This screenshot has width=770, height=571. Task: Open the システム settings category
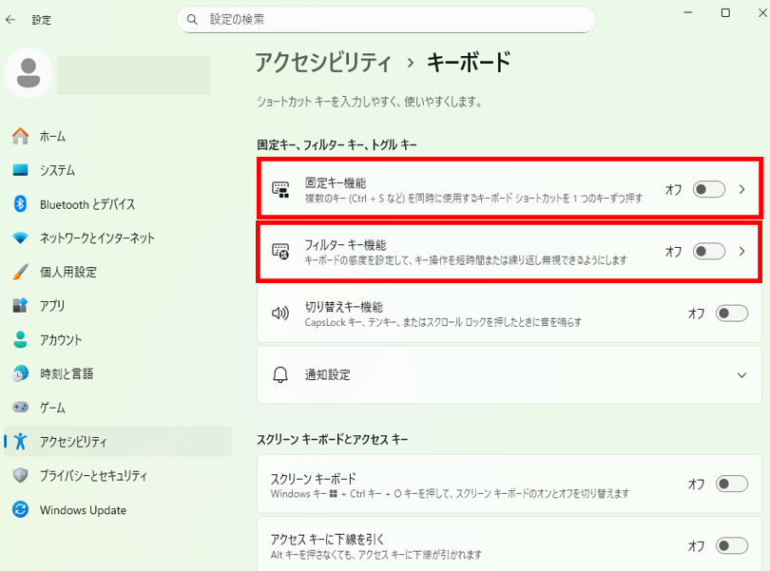[x=57, y=170]
